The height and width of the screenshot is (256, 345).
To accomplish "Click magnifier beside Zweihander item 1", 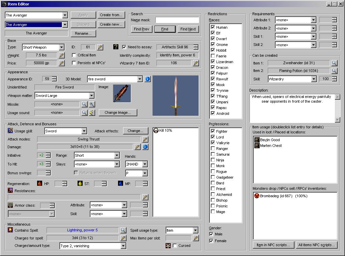I will click(x=334, y=63).
